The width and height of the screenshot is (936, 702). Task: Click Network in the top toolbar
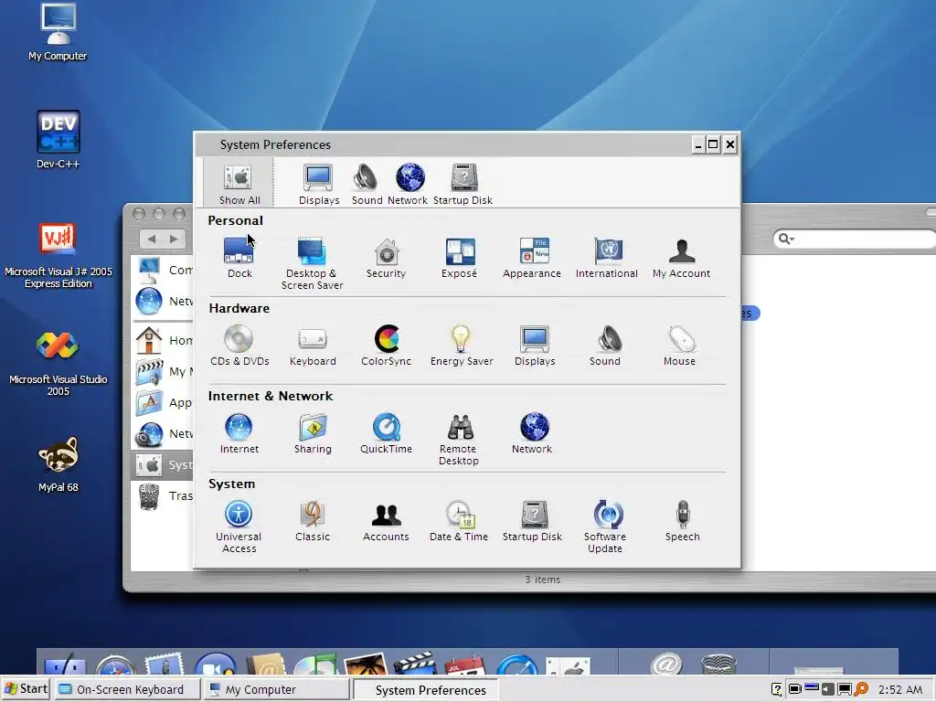[x=409, y=185]
